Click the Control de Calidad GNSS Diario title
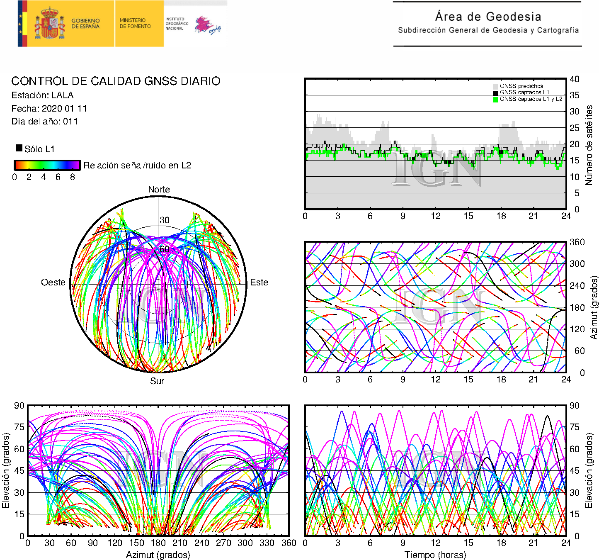The height and width of the screenshot is (560, 599). coord(116,81)
